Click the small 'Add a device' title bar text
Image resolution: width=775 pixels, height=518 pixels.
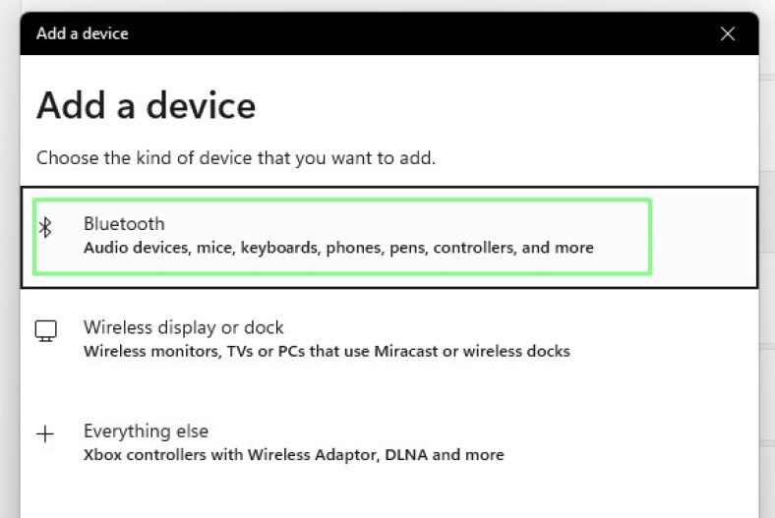[83, 33]
